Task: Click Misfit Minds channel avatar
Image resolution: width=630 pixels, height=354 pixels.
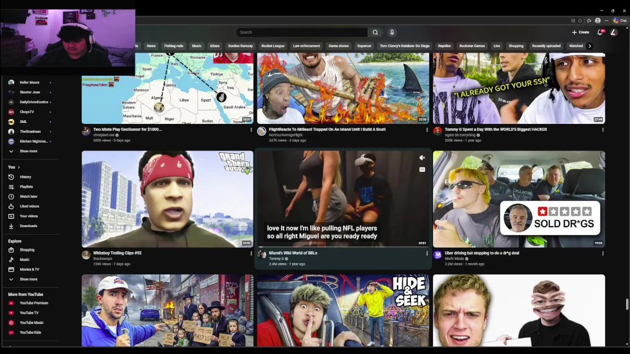Action: (438, 255)
